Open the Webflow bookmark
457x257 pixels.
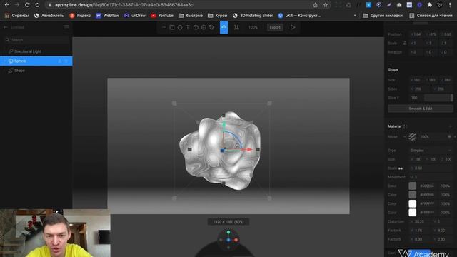[x=108, y=16]
